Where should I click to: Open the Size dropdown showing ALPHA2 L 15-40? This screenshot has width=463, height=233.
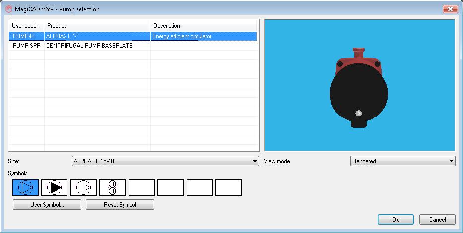pos(165,161)
